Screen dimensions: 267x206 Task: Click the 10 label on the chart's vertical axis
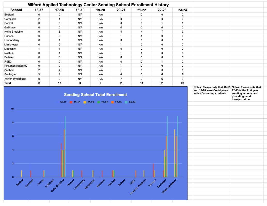point(12,109)
